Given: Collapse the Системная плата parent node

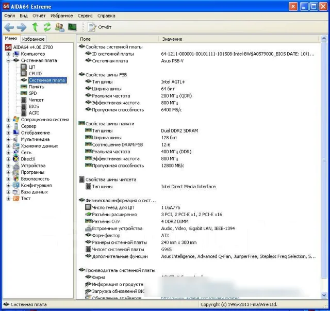Looking at the screenshot, I should coord(8,60).
